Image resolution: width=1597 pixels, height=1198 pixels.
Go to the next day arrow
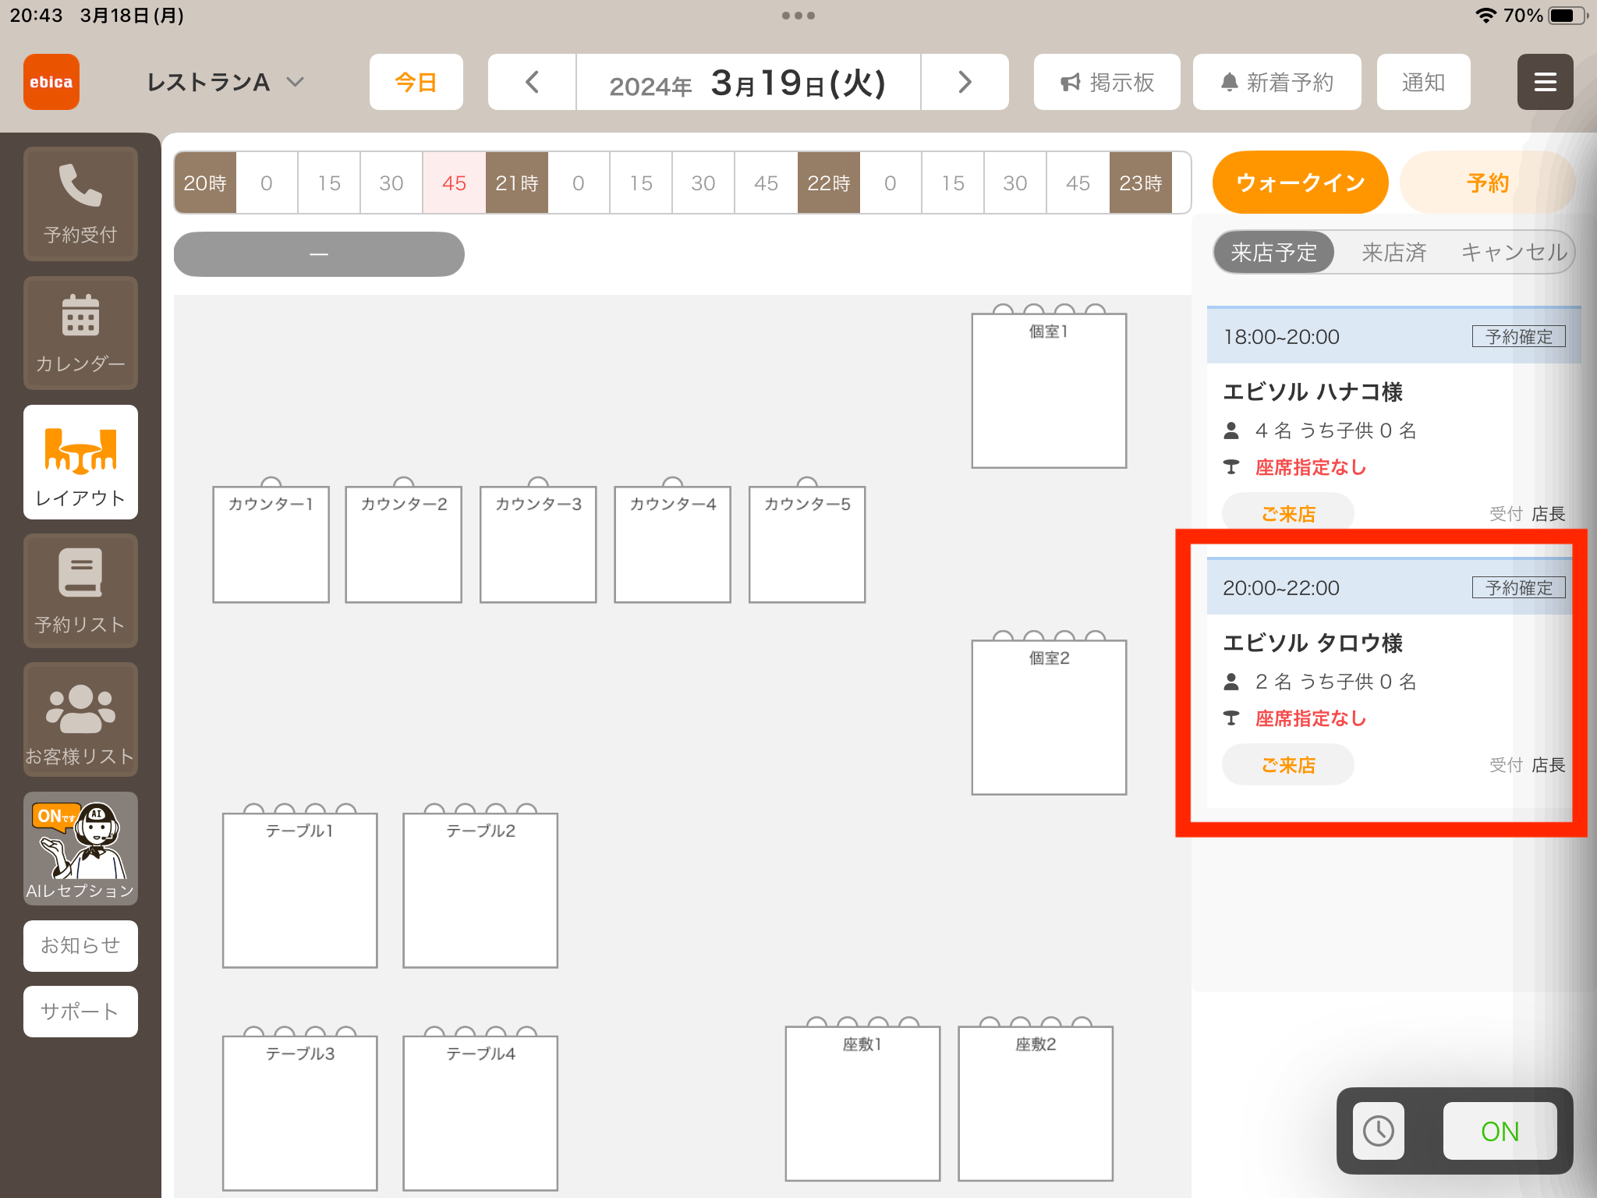(965, 82)
